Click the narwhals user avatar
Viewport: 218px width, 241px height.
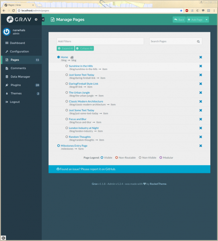[6, 32]
